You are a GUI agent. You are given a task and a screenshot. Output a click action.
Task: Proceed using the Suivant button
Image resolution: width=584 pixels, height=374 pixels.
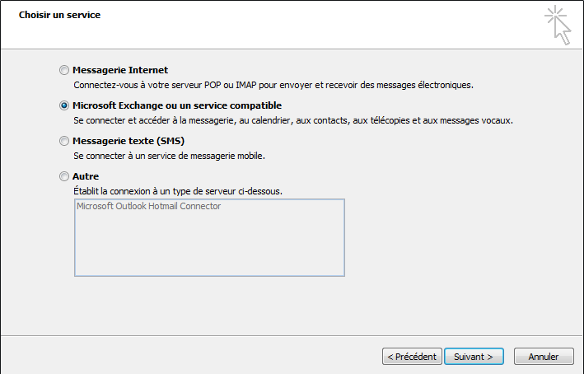click(474, 357)
